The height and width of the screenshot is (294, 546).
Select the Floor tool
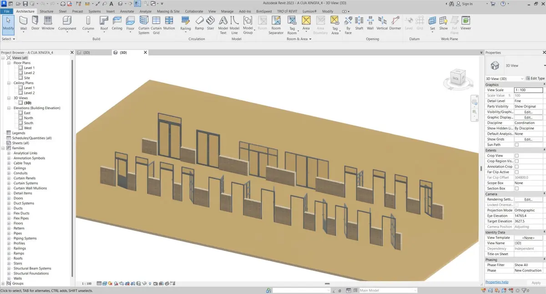(130, 23)
